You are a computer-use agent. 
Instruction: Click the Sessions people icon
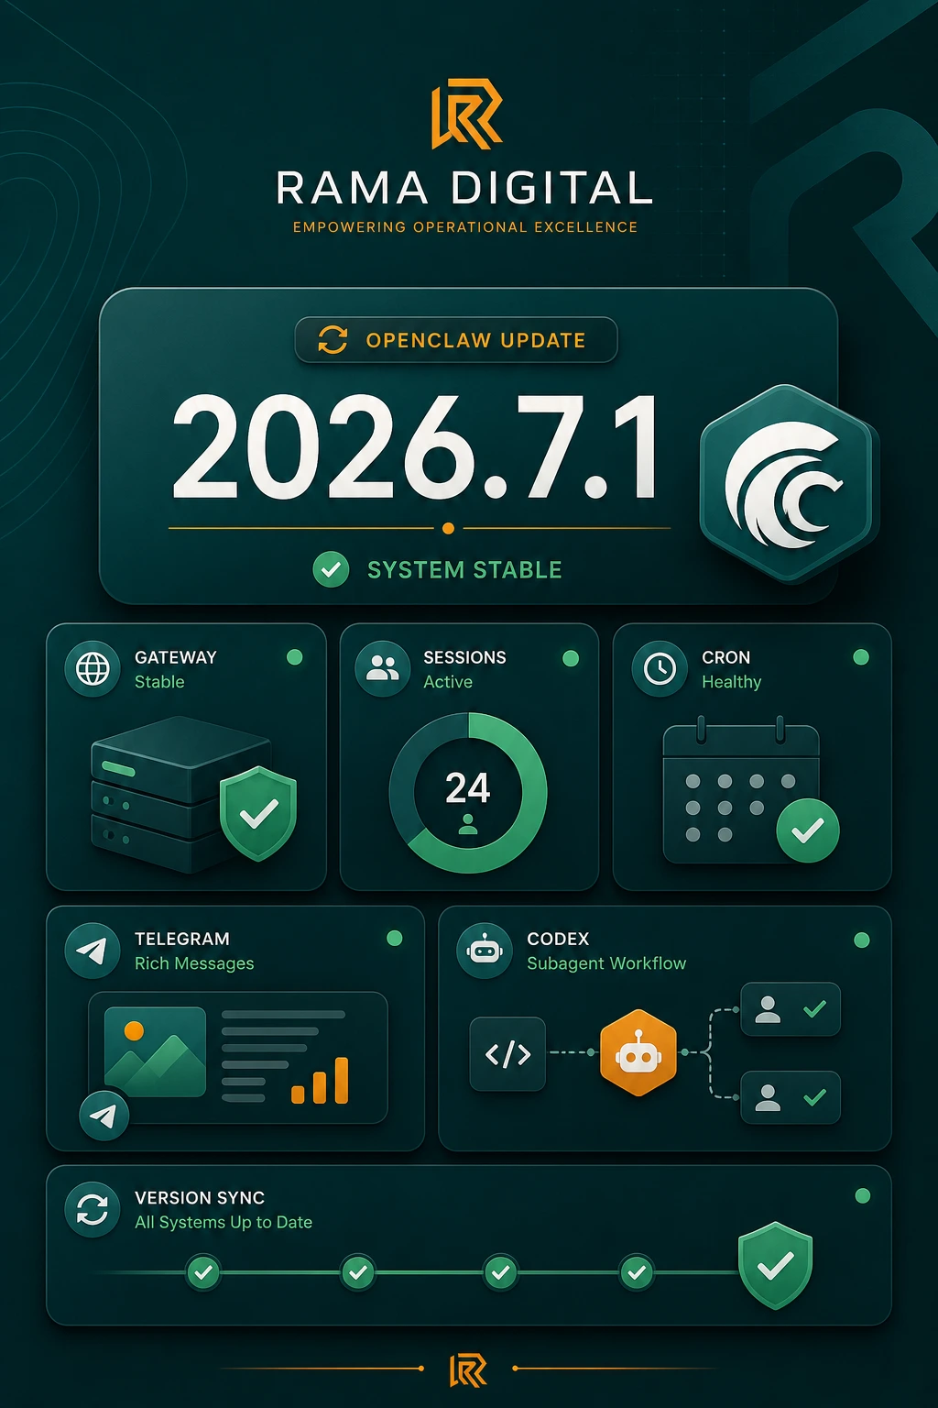point(382,669)
